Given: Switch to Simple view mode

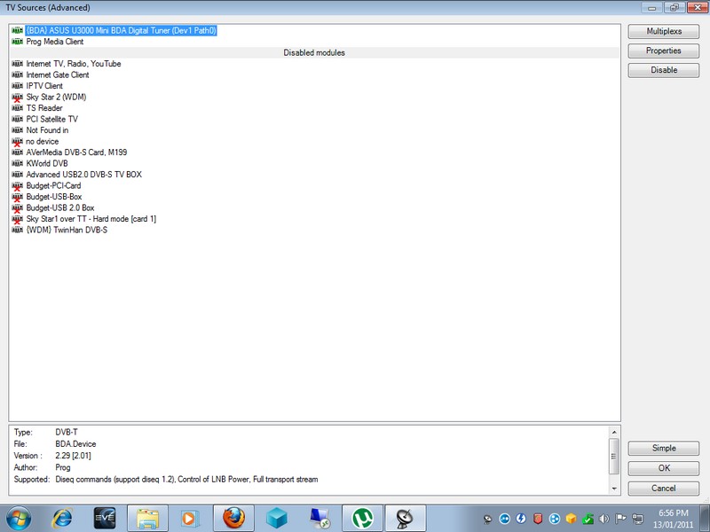Looking at the screenshot, I should [x=663, y=449].
